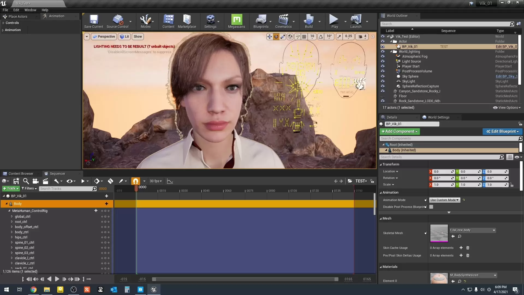Enable Disable Post Process Blueprint checkbox

pos(431,207)
